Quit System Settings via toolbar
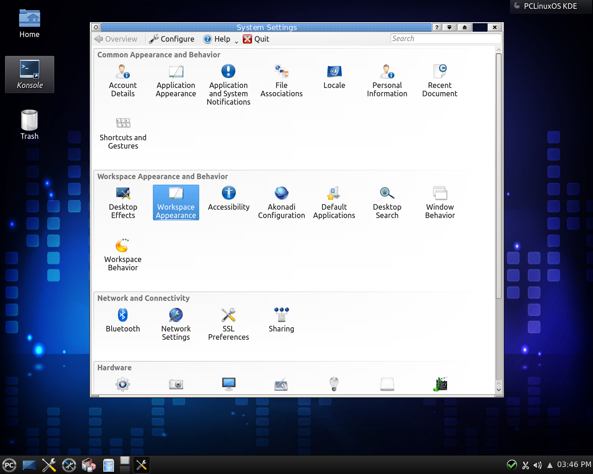 click(x=256, y=39)
